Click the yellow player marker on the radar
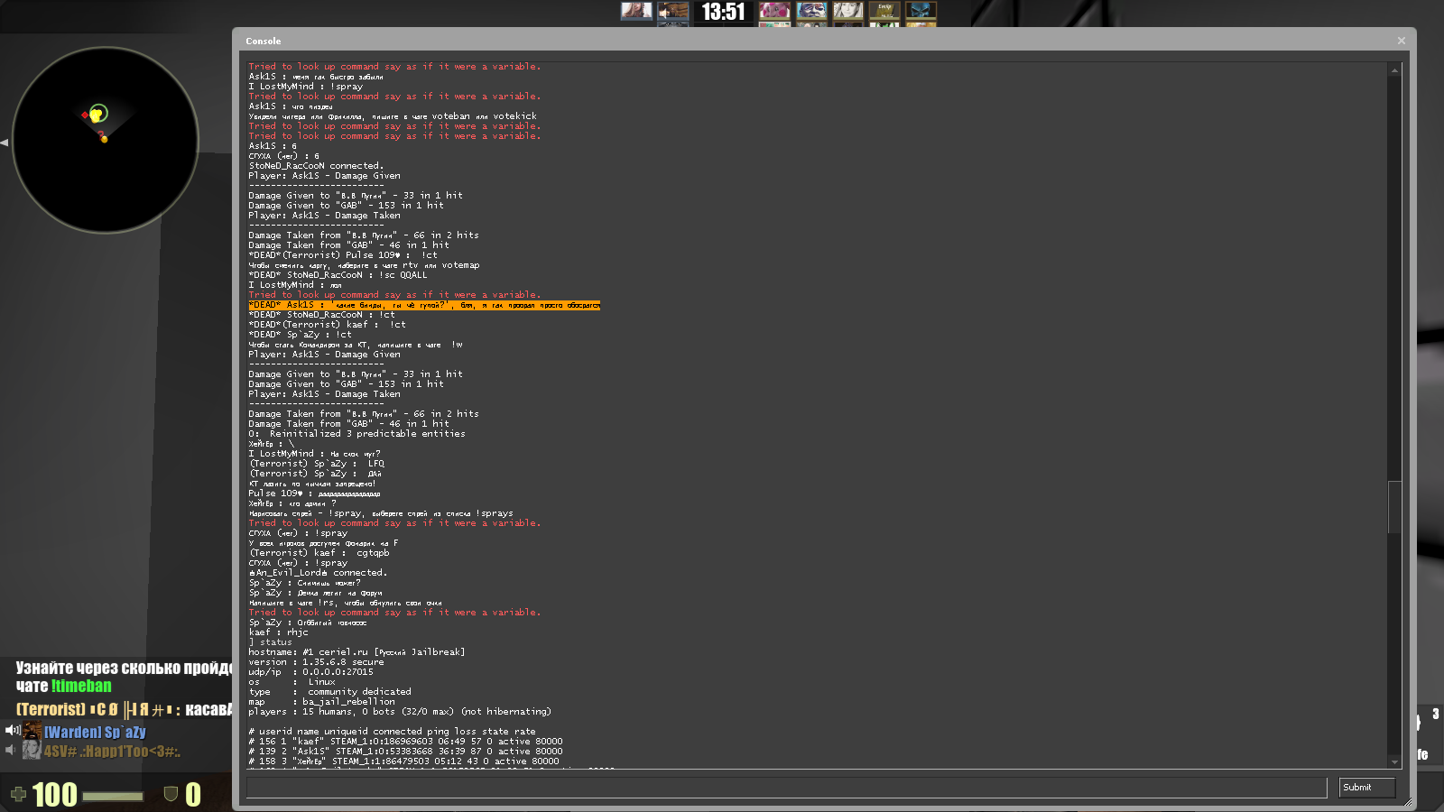This screenshot has width=1444, height=812. point(96,115)
